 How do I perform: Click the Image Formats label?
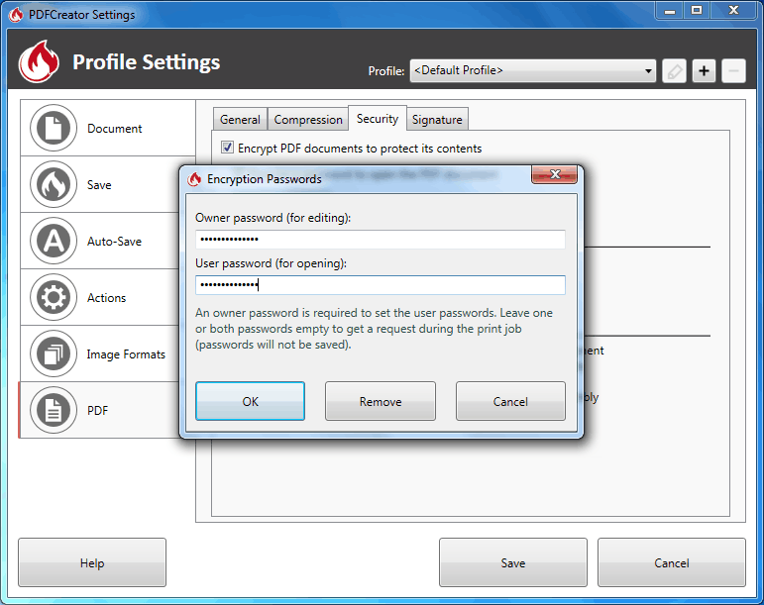(126, 354)
